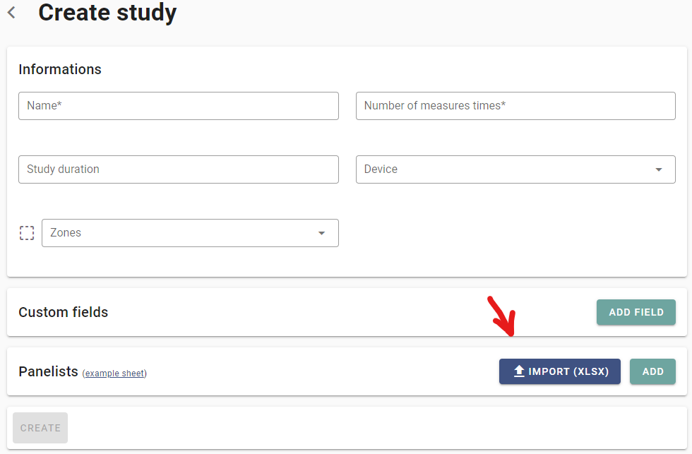Open the Zones combo box by its label
Image resolution: width=692 pixels, height=454 pixels.
coord(66,233)
